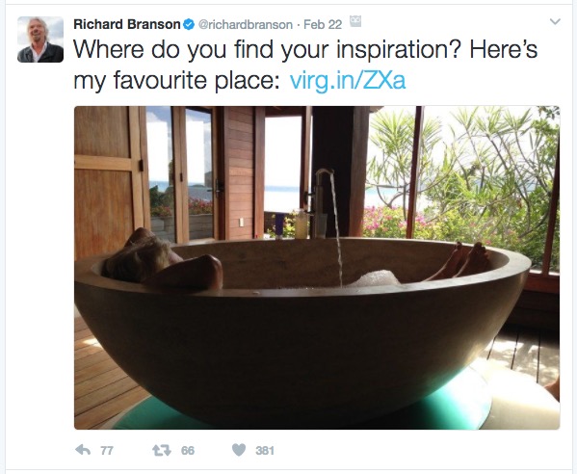Open the @richardbranson handle link
This screenshot has width=577, height=474.
(x=246, y=25)
